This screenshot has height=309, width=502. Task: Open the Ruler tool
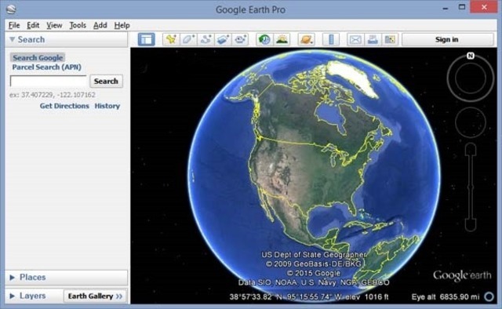pyautogui.click(x=331, y=39)
